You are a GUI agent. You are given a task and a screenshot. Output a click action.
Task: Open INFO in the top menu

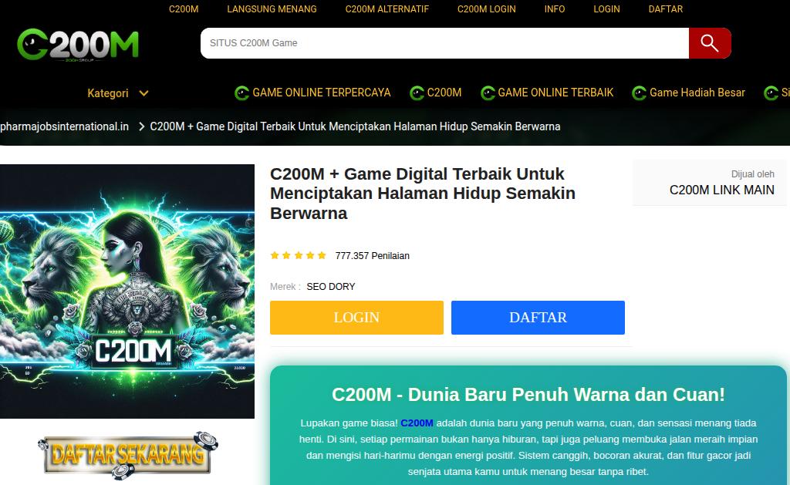pyautogui.click(x=554, y=9)
